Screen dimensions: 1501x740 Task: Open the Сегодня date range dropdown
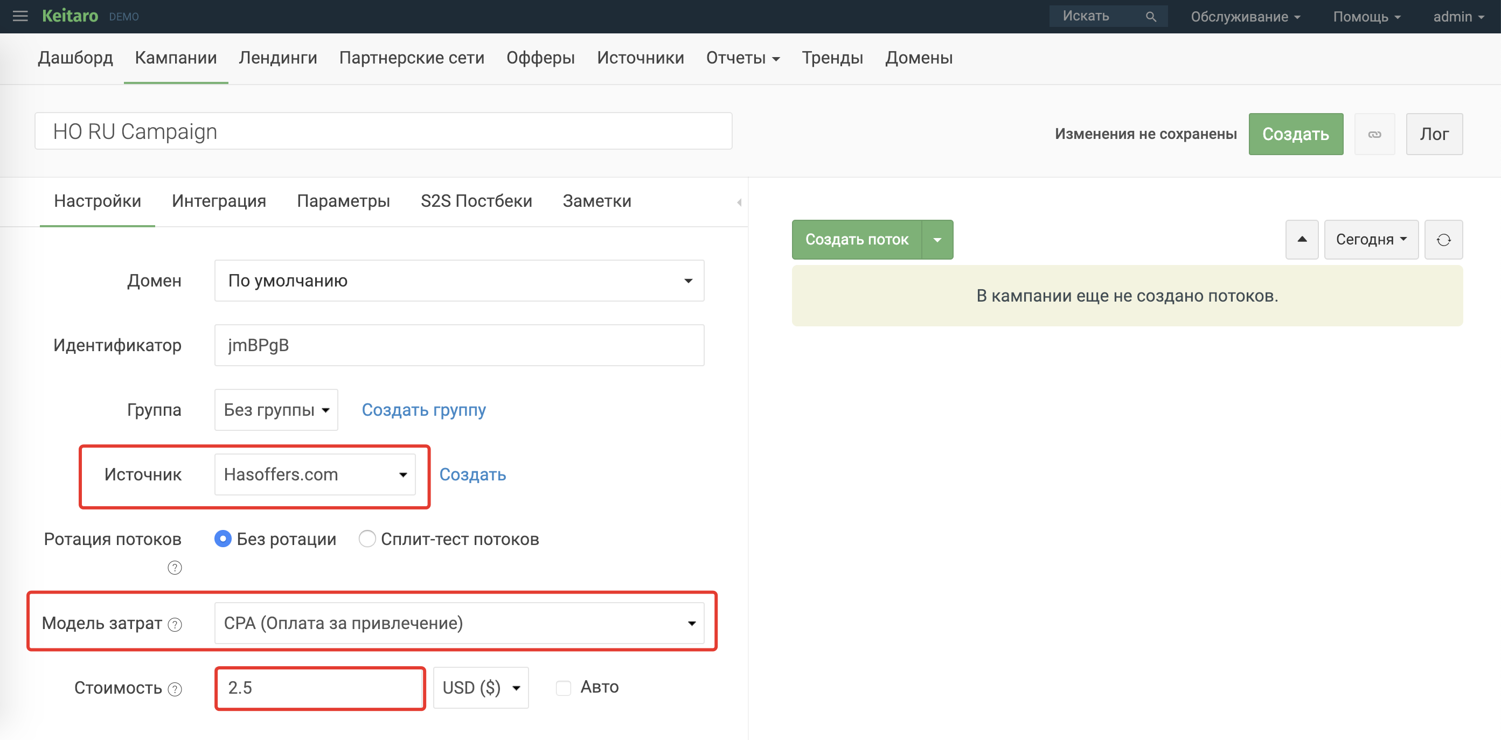tap(1371, 240)
